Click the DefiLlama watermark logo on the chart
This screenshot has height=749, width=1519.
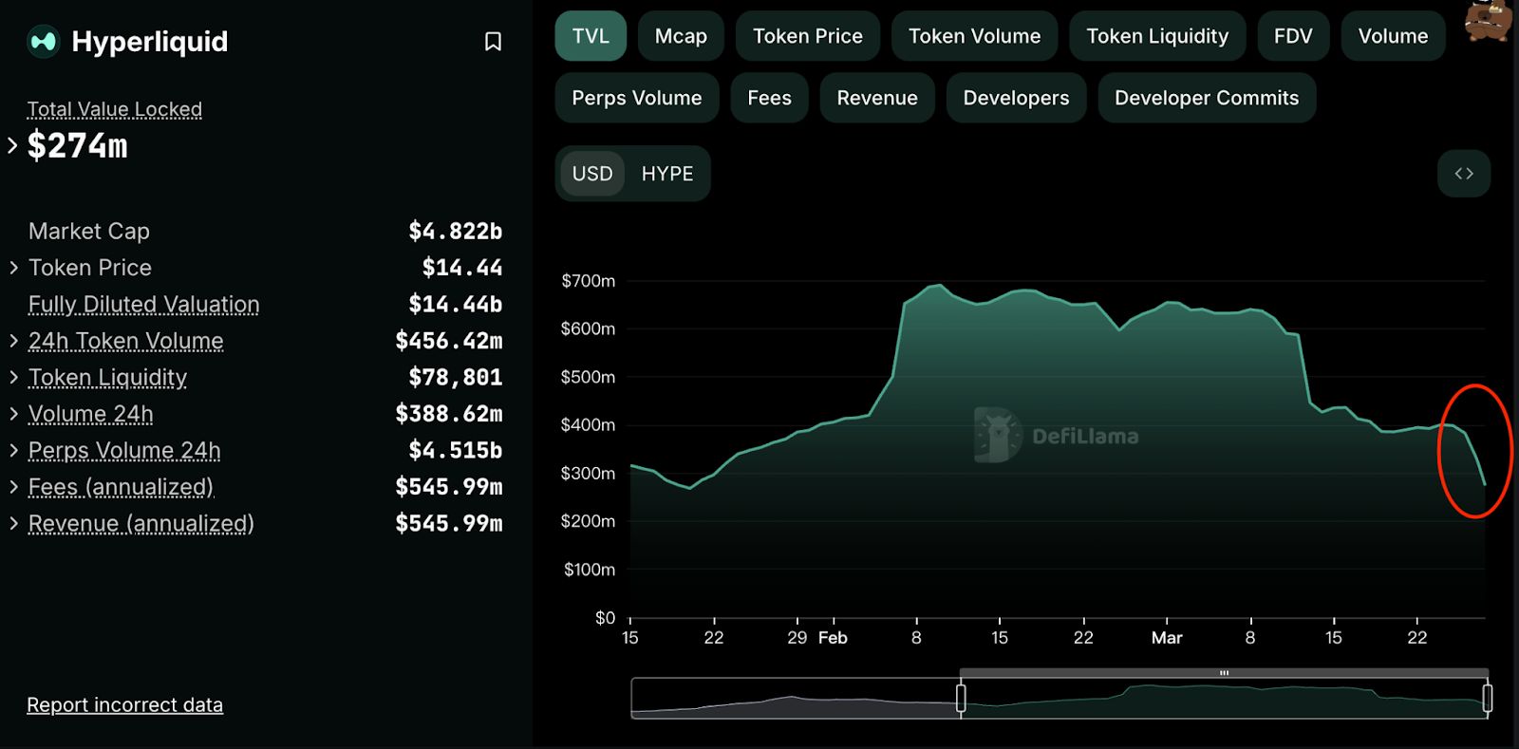[997, 436]
